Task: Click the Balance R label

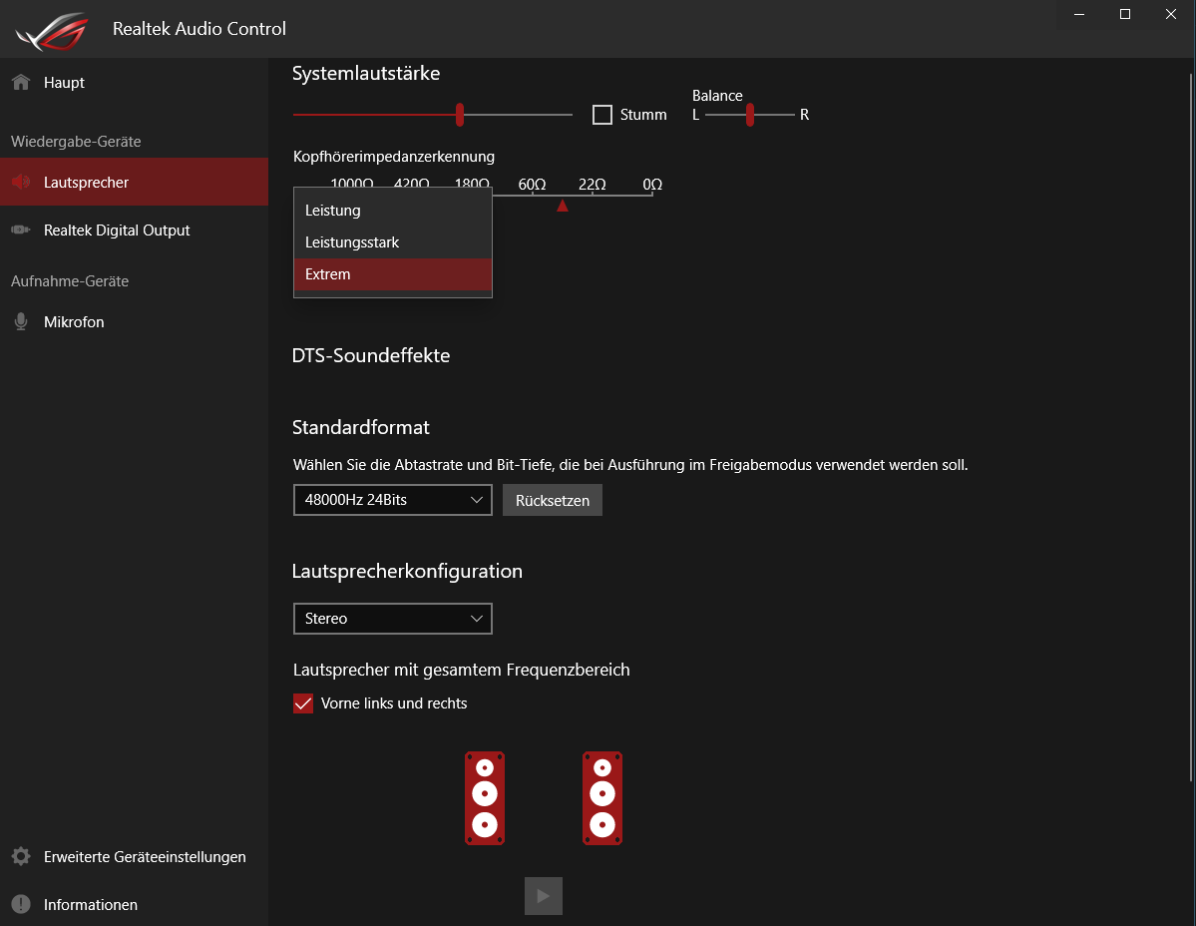Action: click(805, 115)
